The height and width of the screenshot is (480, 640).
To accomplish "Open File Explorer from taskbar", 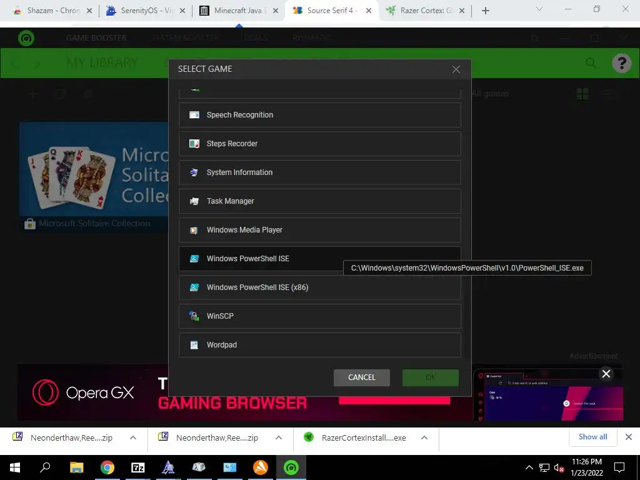I will [x=76, y=467].
